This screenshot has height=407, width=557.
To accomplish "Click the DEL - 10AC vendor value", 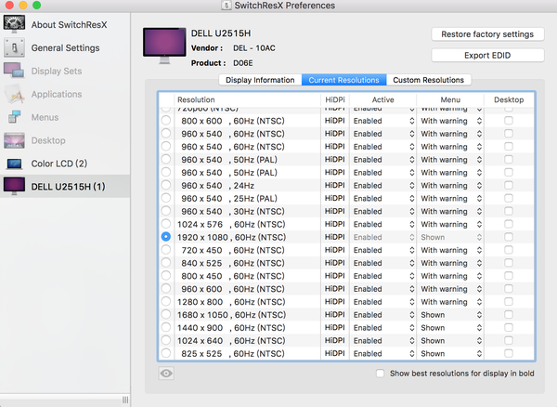I will [x=254, y=48].
